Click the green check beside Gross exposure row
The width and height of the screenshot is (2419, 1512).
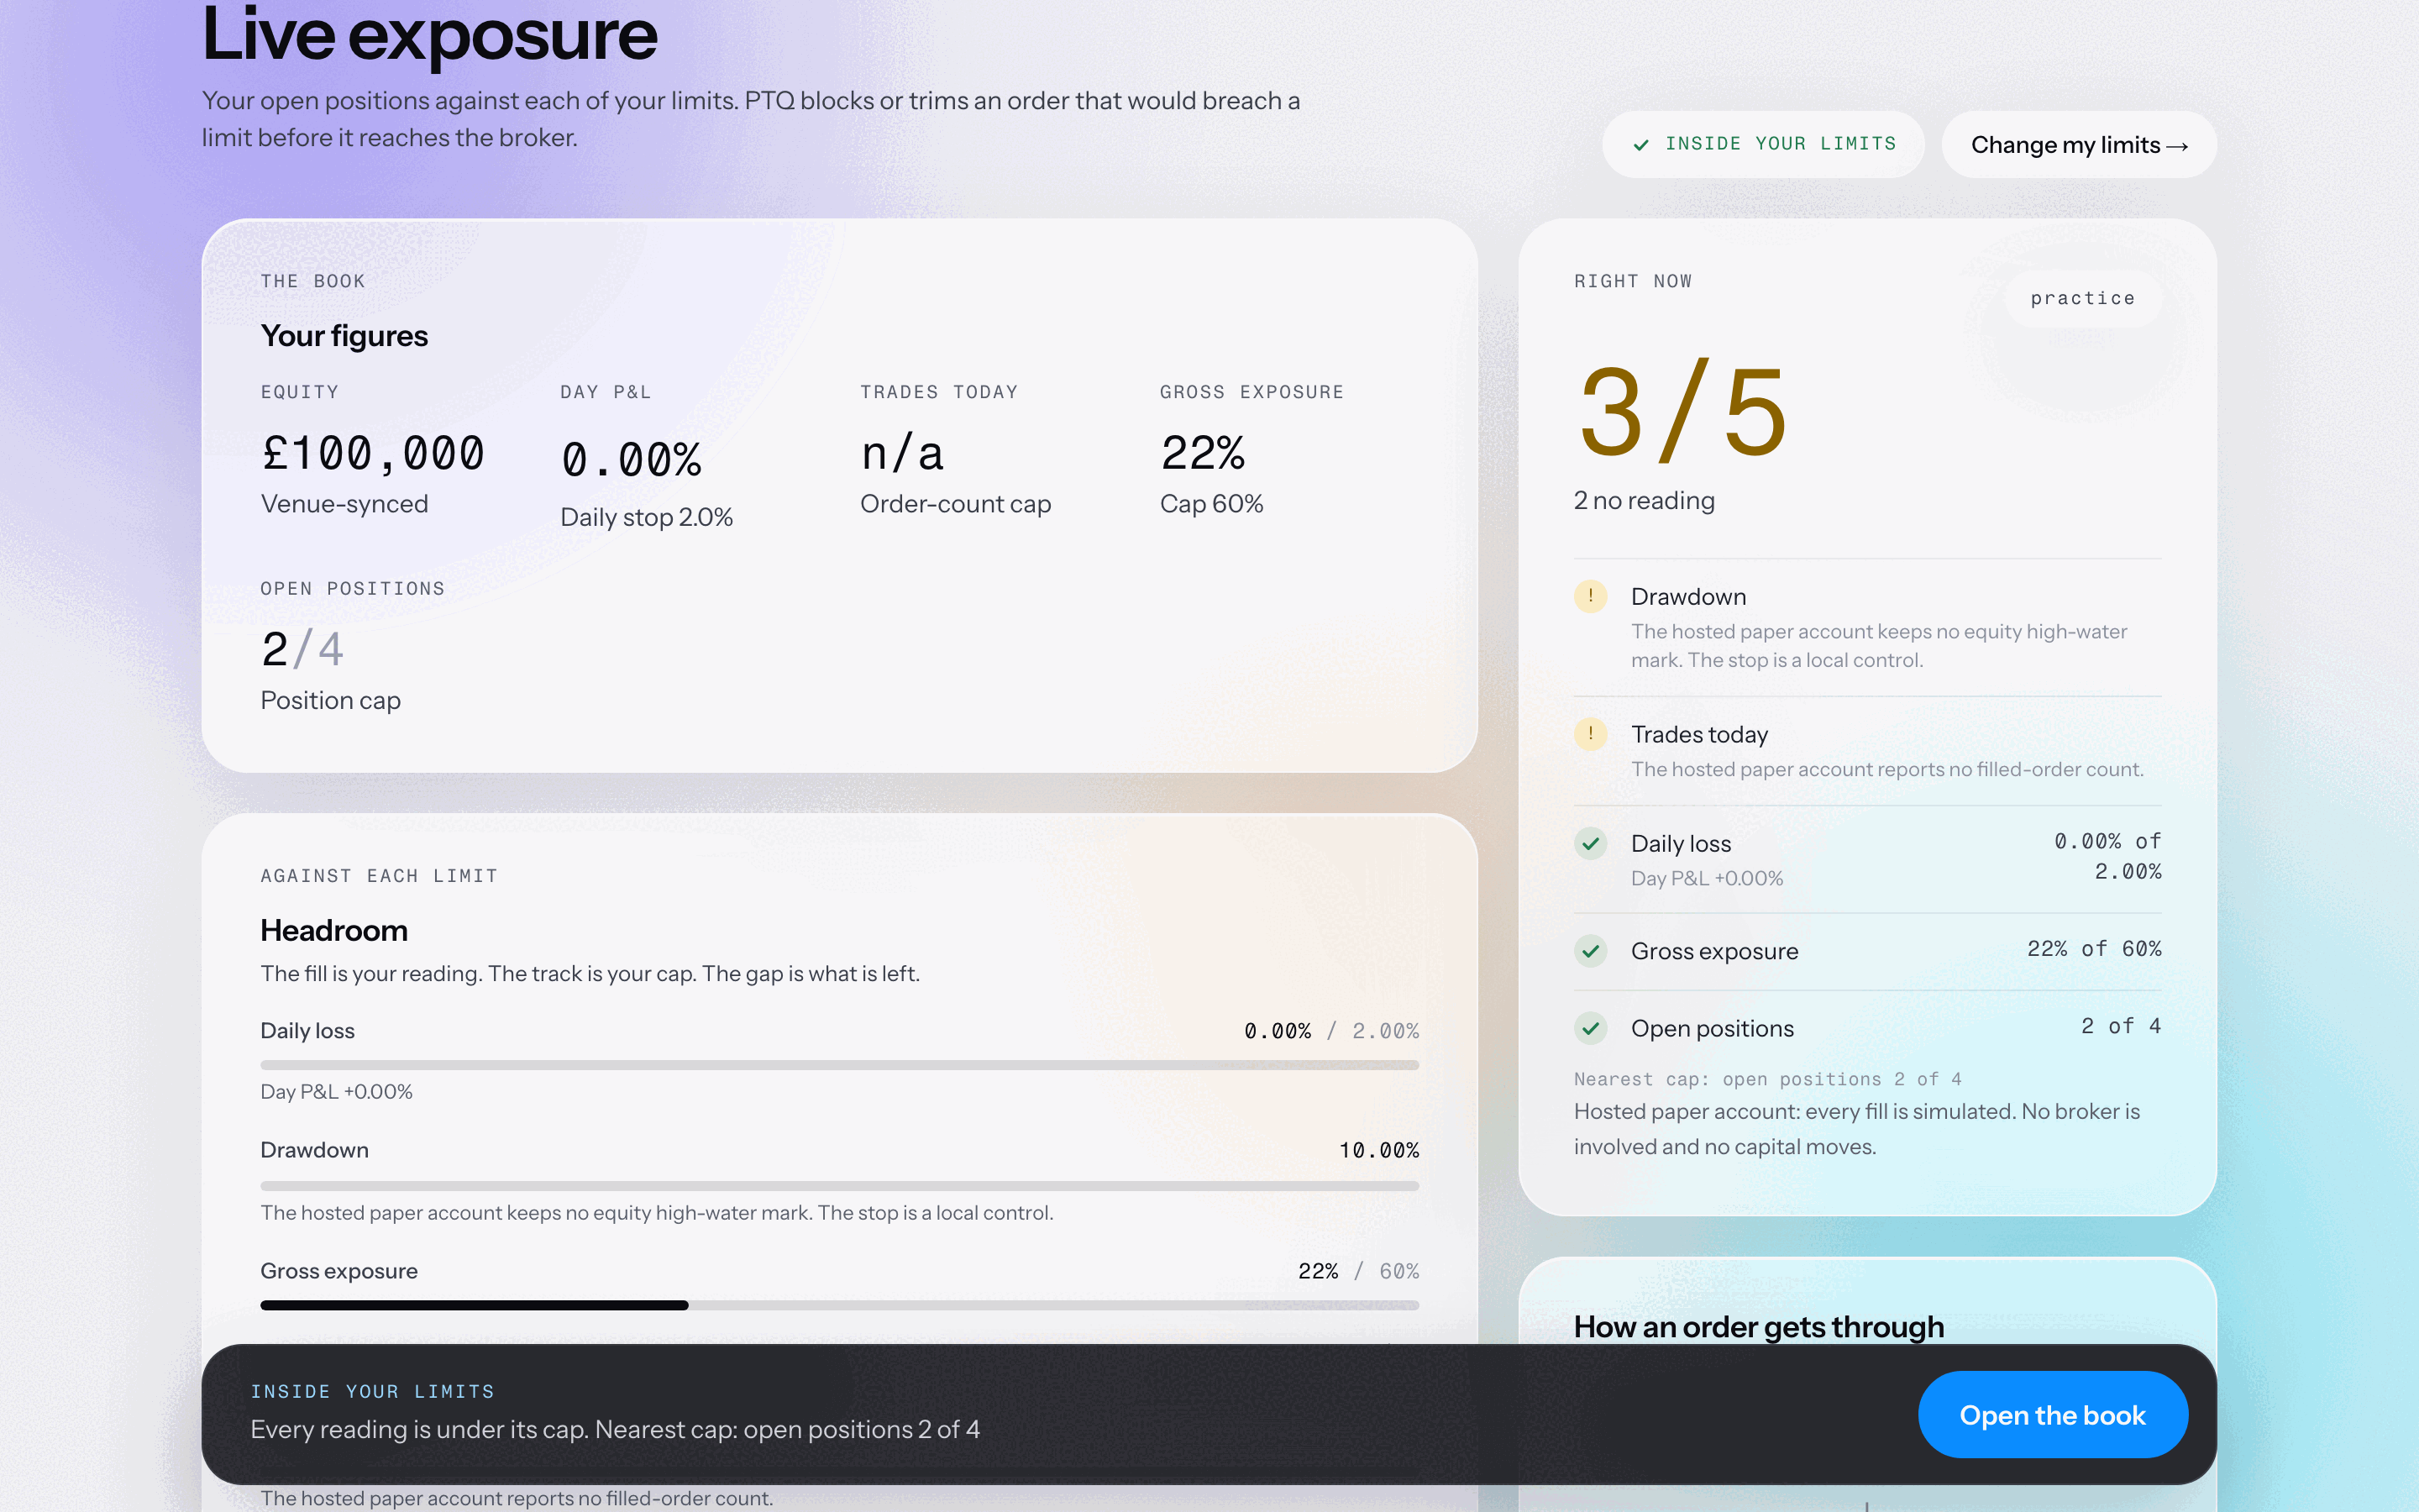point(1589,951)
